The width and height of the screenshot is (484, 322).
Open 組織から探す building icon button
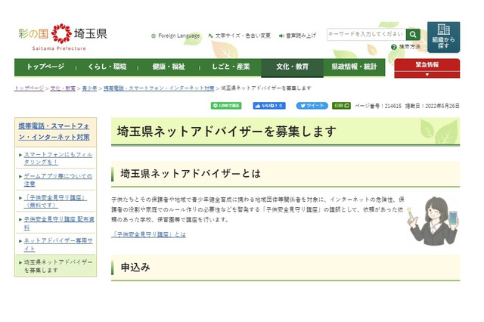click(x=443, y=37)
